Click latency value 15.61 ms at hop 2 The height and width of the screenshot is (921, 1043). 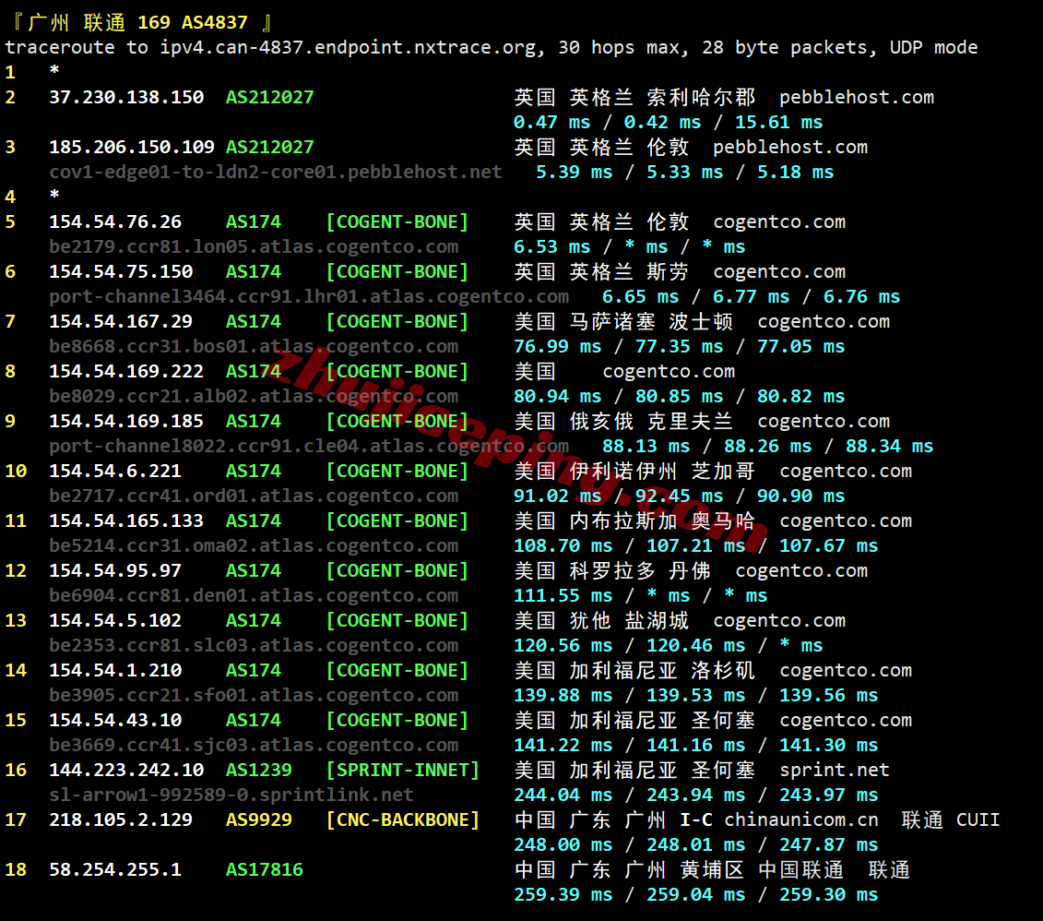pos(779,123)
